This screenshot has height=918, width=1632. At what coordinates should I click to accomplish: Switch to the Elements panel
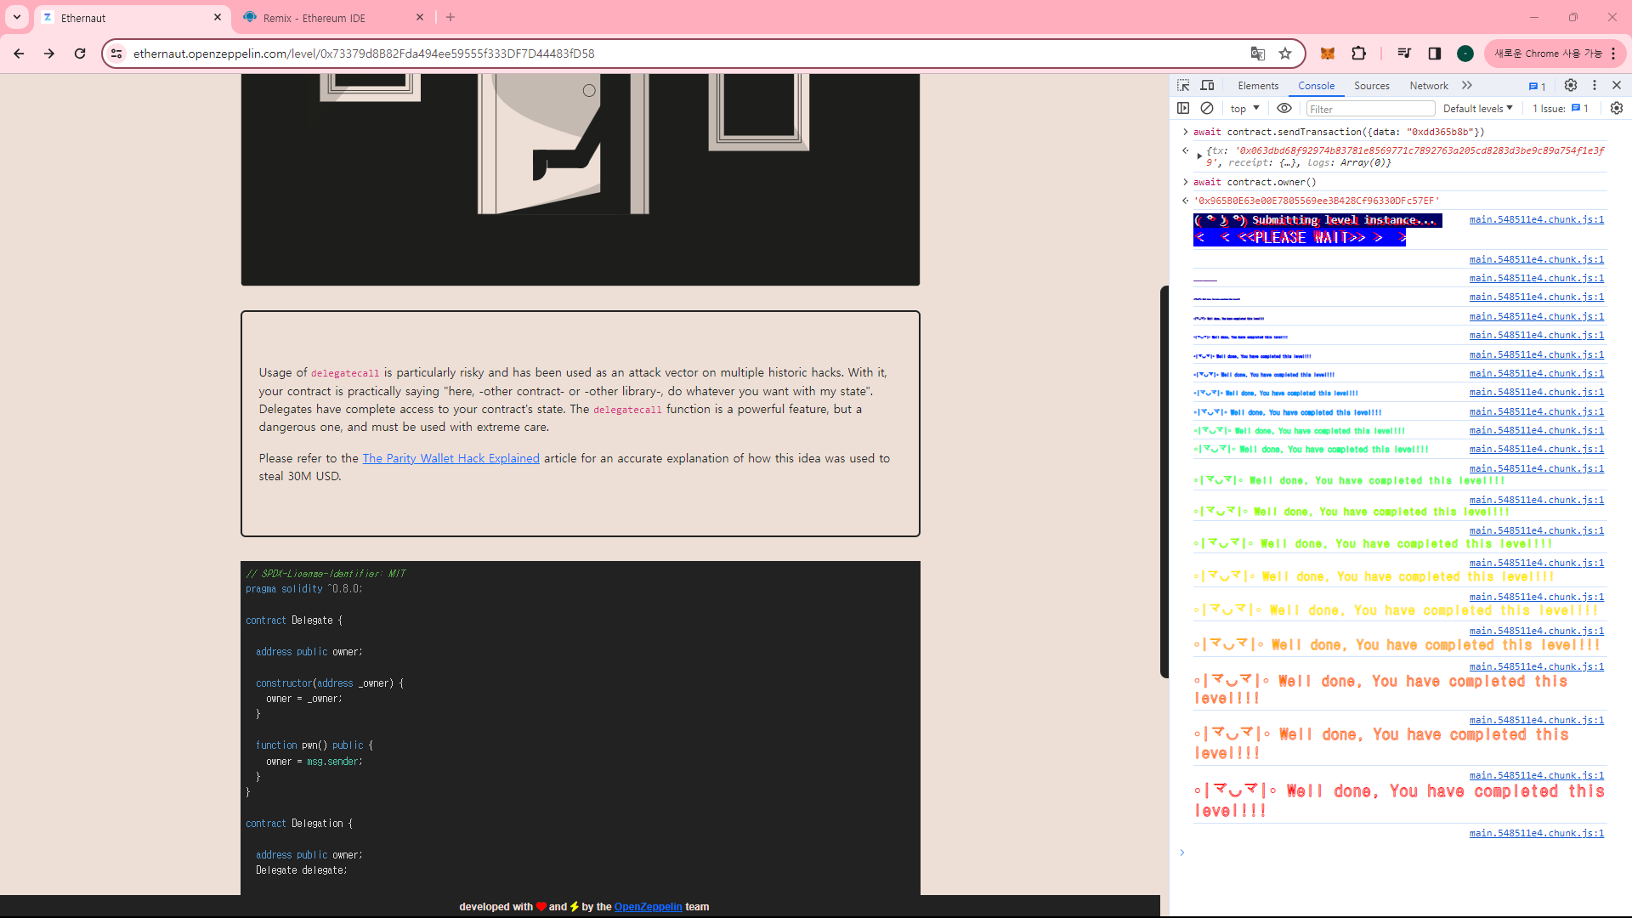pyautogui.click(x=1258, y=86)
